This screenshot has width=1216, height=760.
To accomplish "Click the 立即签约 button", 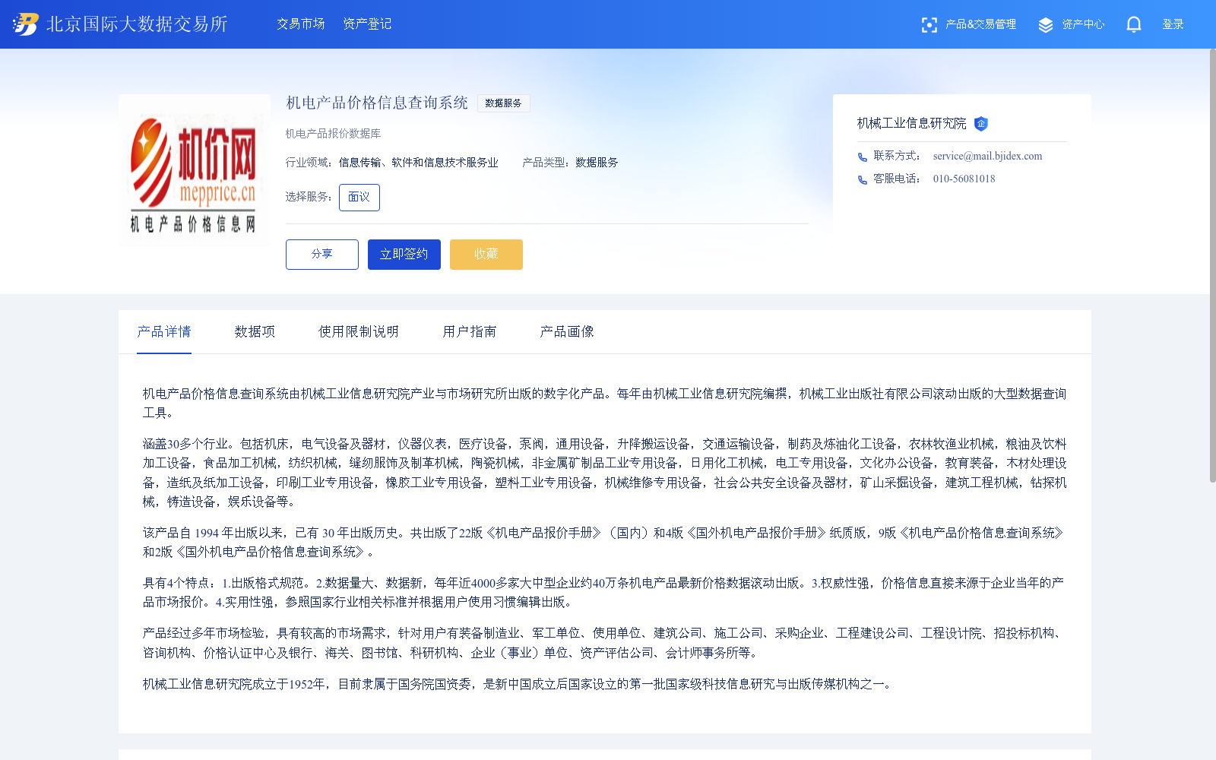I will coord(404,255).
